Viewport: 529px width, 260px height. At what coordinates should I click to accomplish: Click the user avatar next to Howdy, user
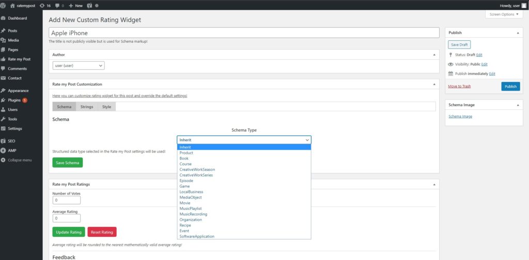click(524, 5)
